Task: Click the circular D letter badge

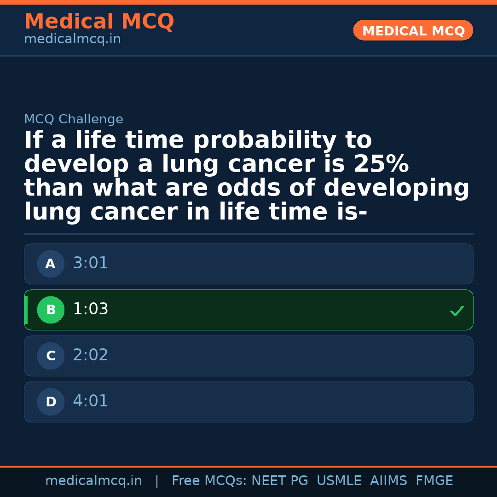Action: pos(51,402)
